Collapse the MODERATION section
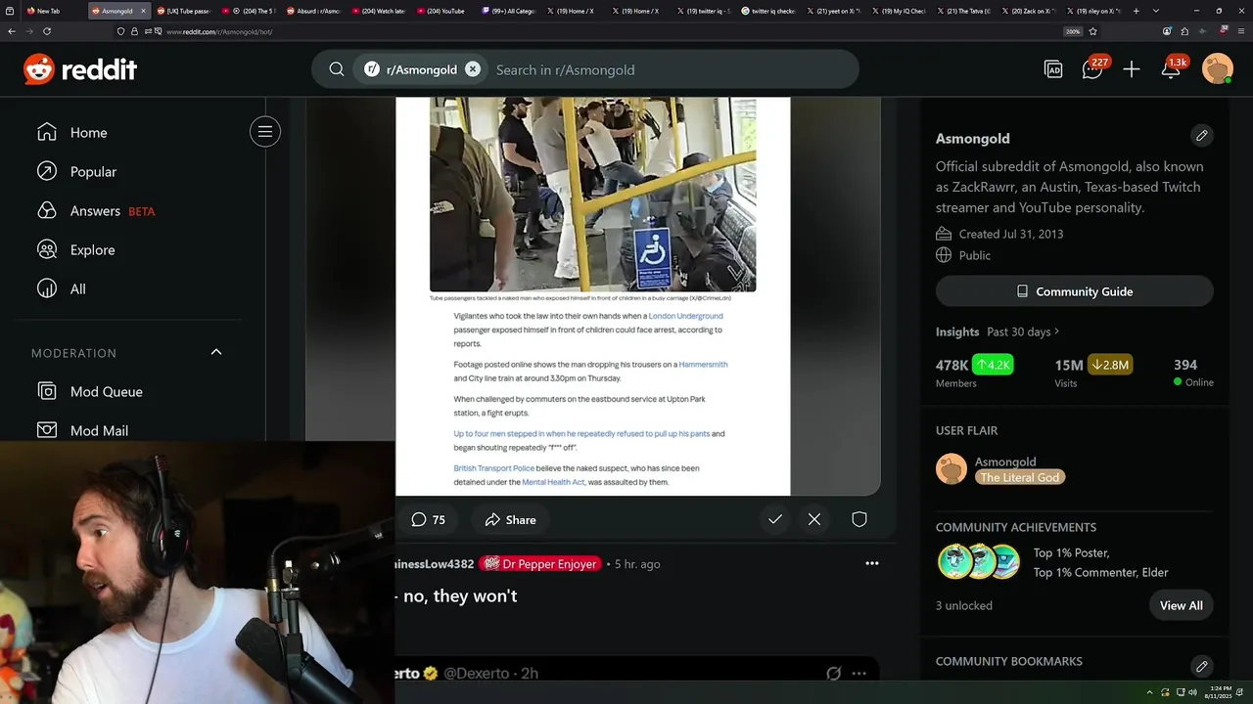The image size is (1253, 704). tap(216, 352)
